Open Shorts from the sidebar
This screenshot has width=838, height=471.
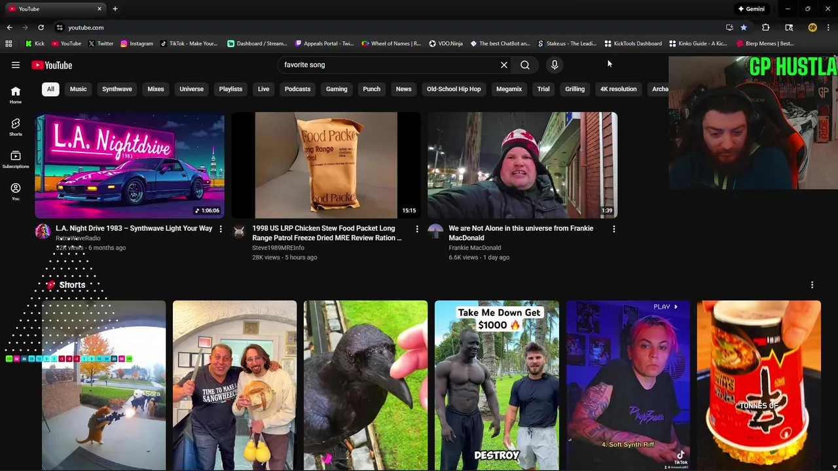point(16,127)
